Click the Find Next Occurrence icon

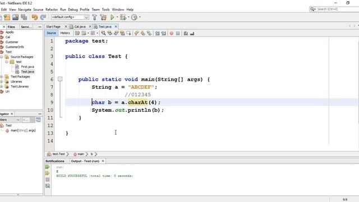point(116,33)
